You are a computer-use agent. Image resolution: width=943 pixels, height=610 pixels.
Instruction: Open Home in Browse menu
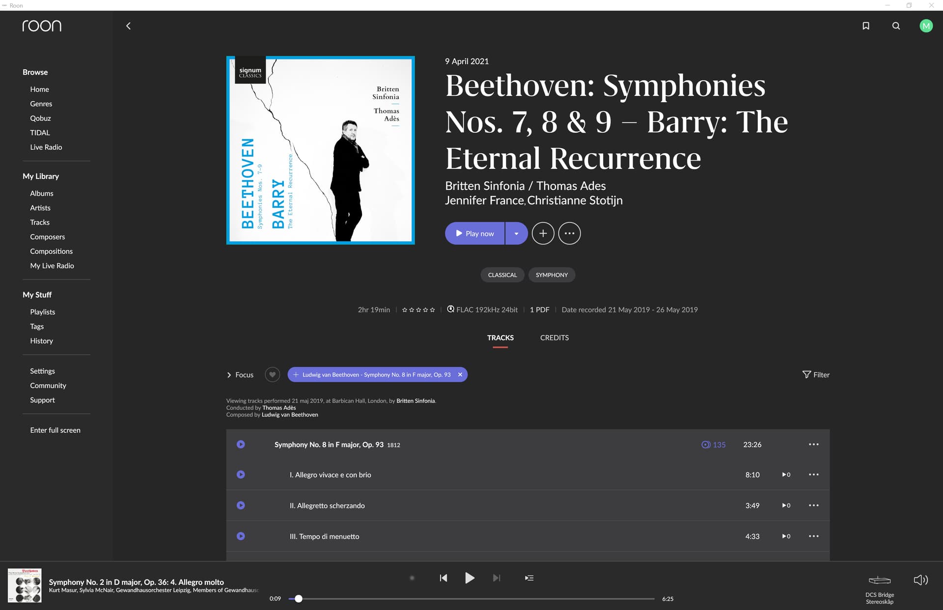coord(39,89)
